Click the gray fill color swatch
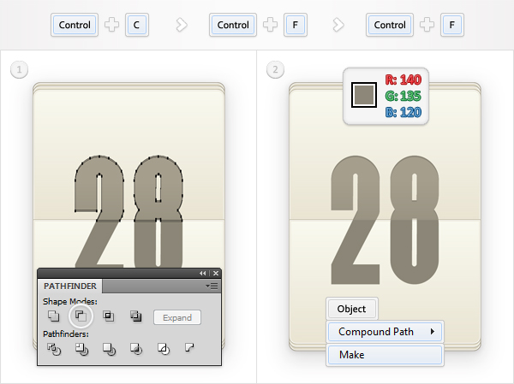Viewport: 514px width, 384px height. [x=364, y=95]
